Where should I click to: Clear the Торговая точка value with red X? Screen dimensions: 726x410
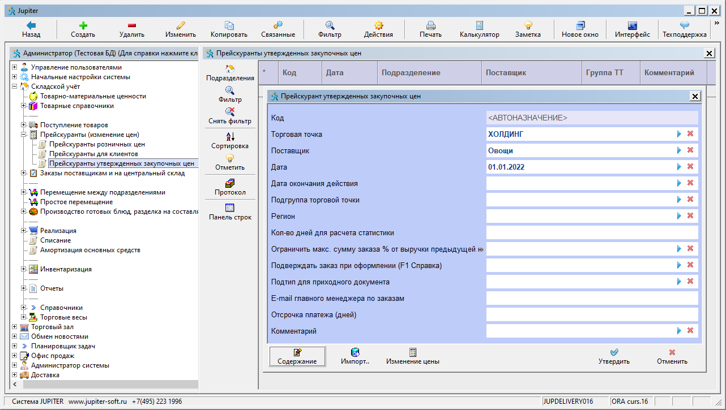pos(690,134)
